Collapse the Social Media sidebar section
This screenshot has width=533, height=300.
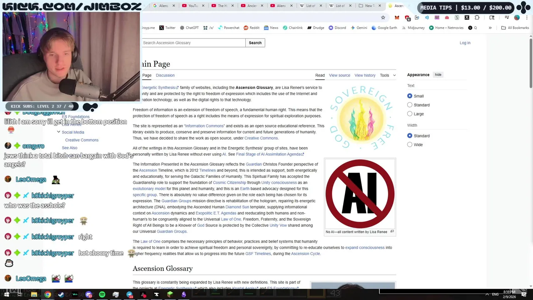[58, 132]
